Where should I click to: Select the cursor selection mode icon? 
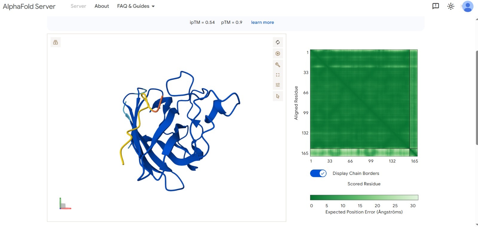click(x=278, y=96)
